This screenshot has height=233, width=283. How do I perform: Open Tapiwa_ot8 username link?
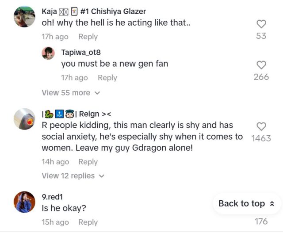coord(81,53)
